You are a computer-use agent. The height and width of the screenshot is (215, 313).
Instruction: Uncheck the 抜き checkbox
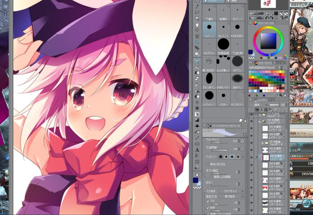coord(208,208)
